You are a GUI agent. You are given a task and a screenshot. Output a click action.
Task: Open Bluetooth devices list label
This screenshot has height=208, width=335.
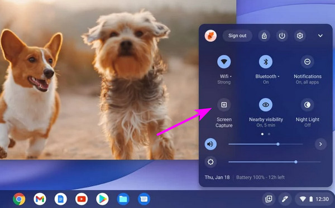click(267, 76)
